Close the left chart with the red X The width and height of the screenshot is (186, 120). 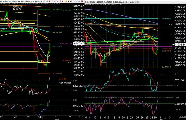pos(82,1)
